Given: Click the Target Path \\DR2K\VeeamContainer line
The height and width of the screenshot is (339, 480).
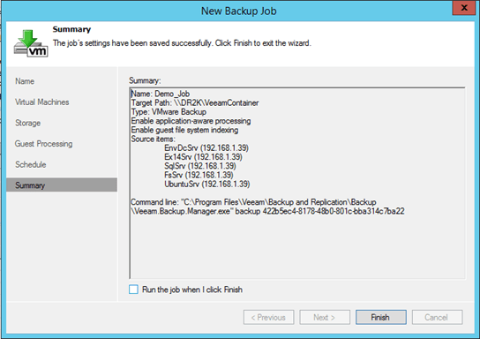Looking at the screenshot, I should (195, 102).
